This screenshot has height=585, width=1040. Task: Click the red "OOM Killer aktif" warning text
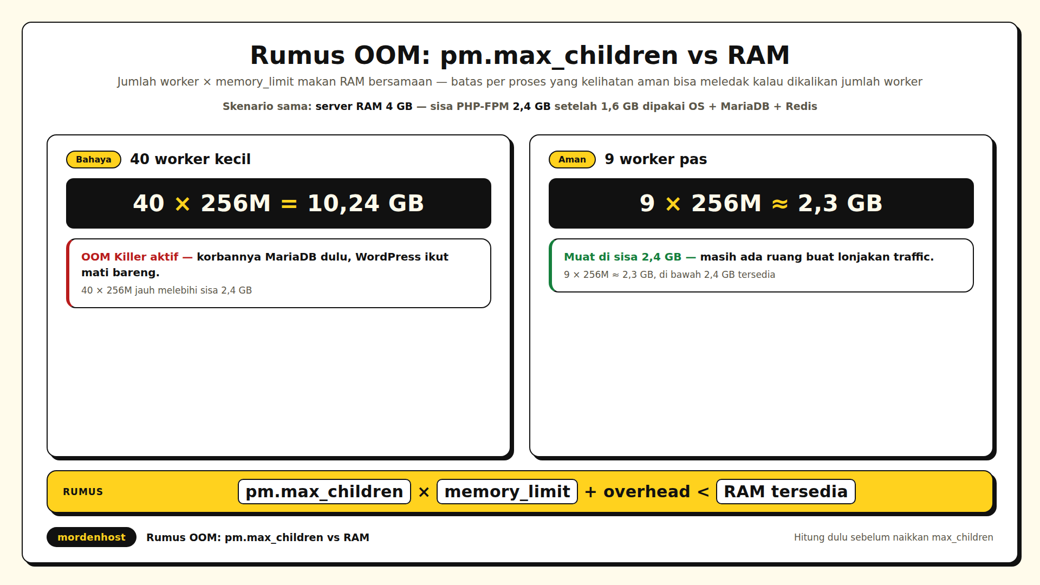(130, 257)
